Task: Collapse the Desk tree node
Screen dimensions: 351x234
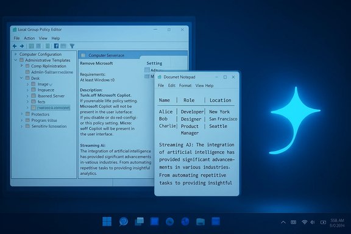Action: [x=22, y=78]
